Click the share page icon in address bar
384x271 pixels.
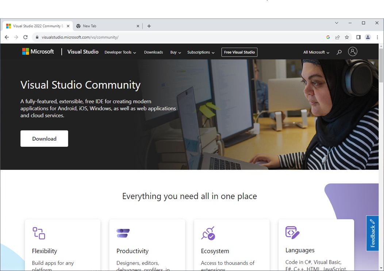[338, 37]
